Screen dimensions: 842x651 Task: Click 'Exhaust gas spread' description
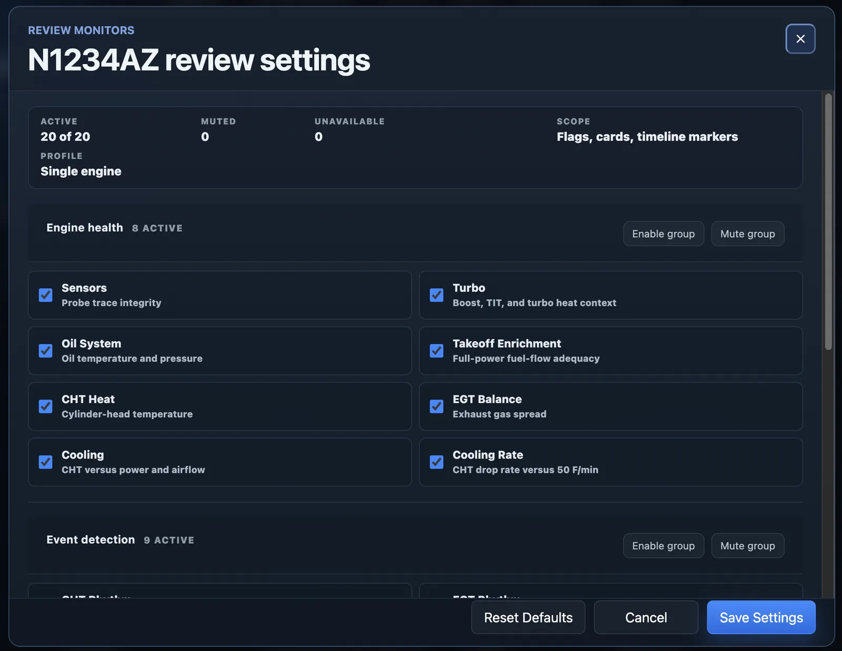499,414
